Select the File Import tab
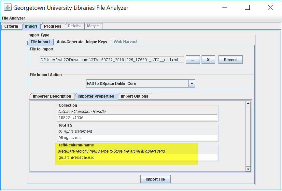This screenshot has width=282, height=191. 40,42
